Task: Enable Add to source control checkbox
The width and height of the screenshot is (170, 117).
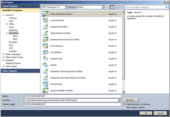Action: (125, 107)
